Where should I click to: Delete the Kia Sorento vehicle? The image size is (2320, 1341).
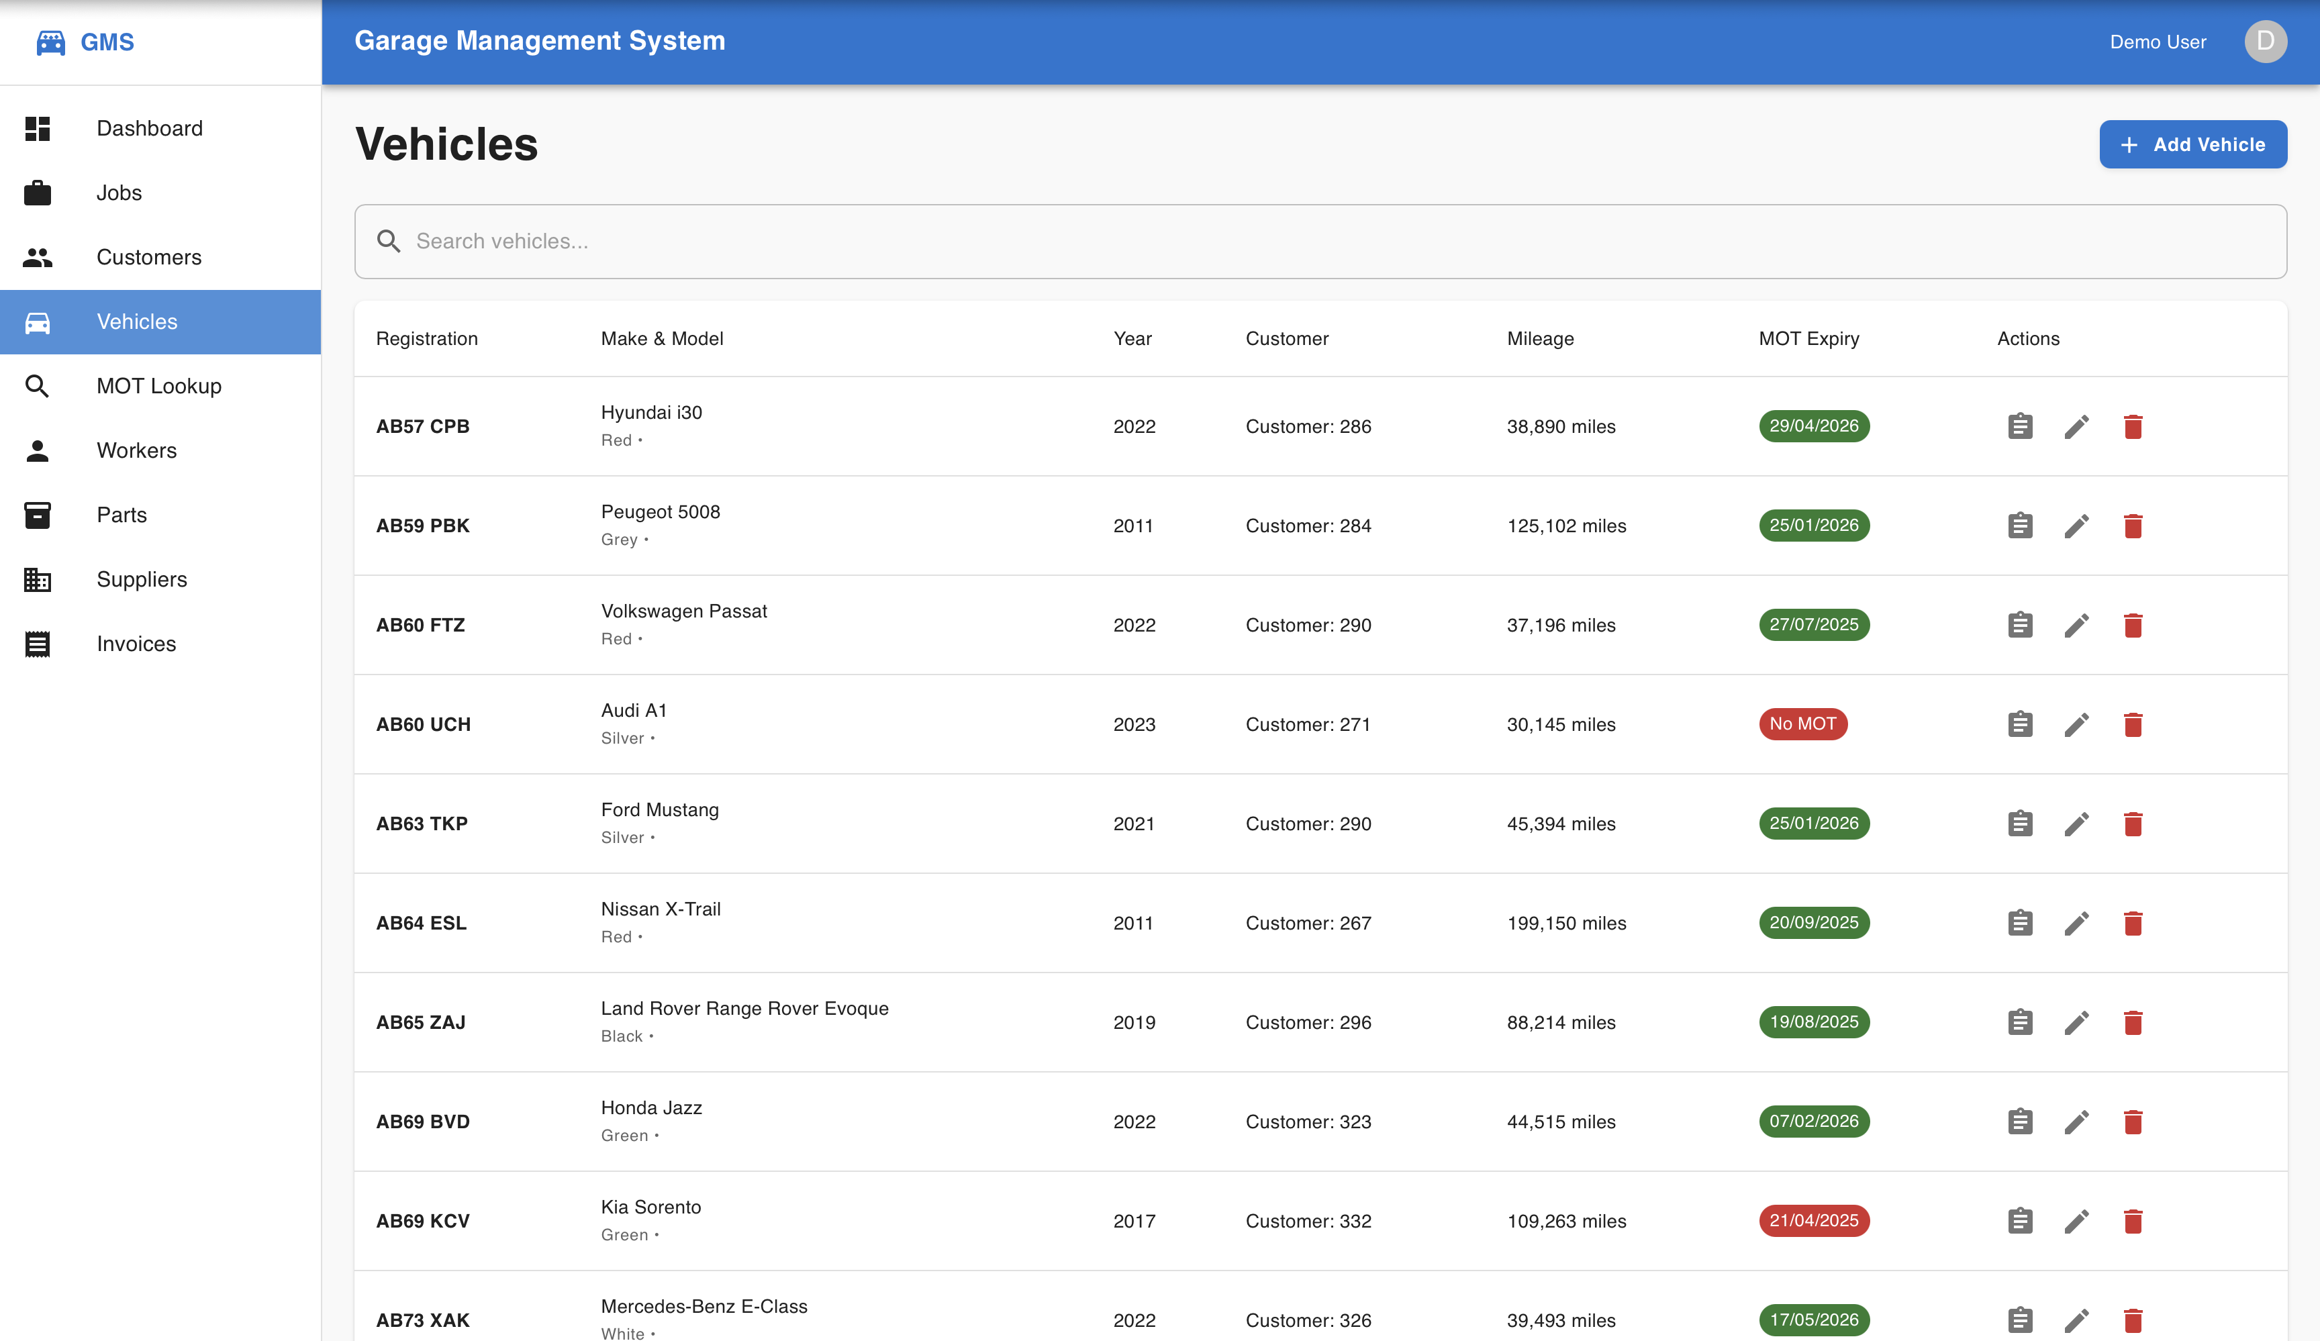point(2135,1220)
